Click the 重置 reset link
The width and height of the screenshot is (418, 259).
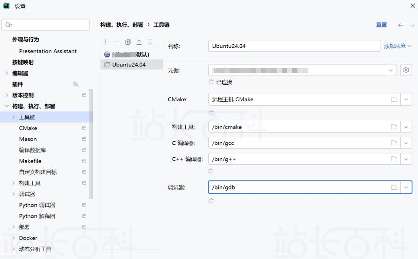(x=381, y=25)
